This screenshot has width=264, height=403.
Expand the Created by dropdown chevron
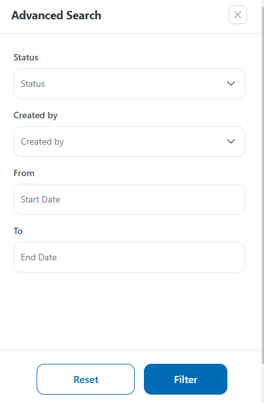pos(231,141)
